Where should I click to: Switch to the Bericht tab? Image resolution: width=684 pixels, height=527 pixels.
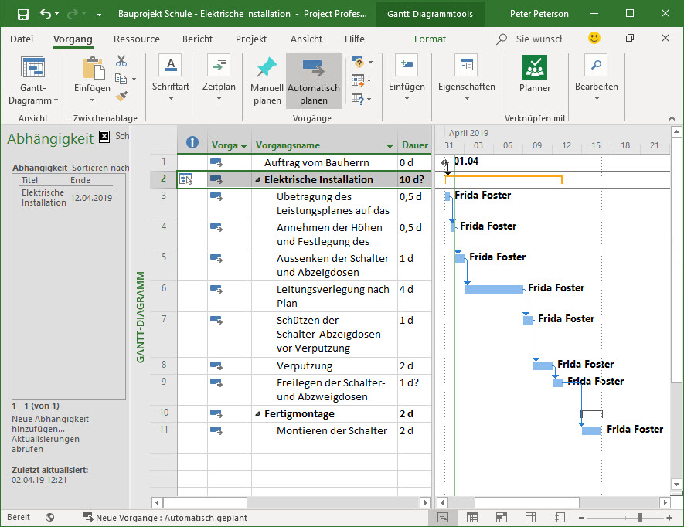click(x=197, y=39)
